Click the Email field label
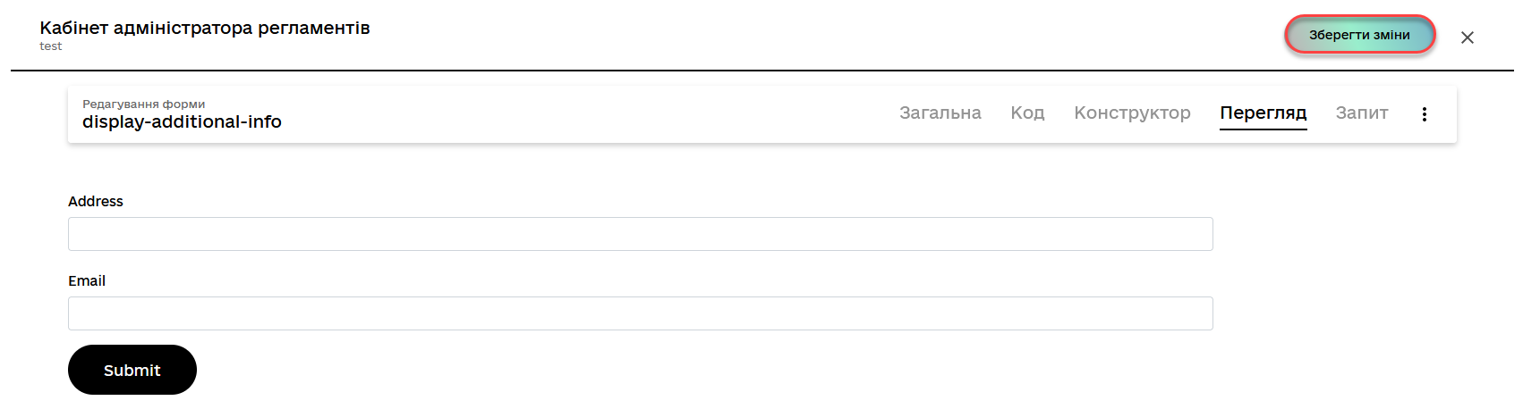The height and width of the screenshot is (409, 1523). [x=87, y=280]
